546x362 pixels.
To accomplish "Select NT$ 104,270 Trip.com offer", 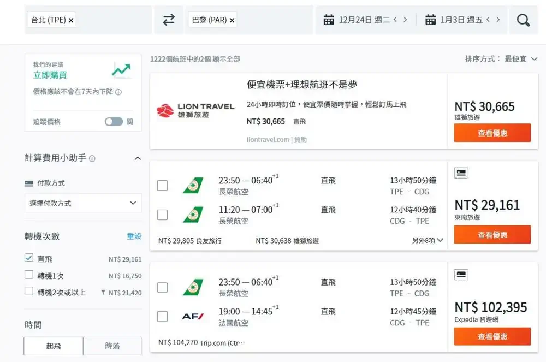I will point(201,343).
